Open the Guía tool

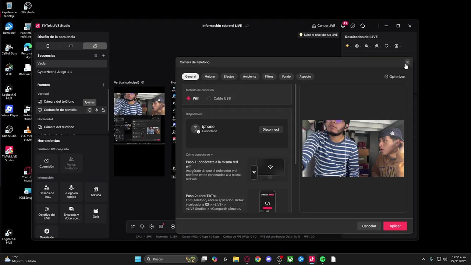[96, 213]
